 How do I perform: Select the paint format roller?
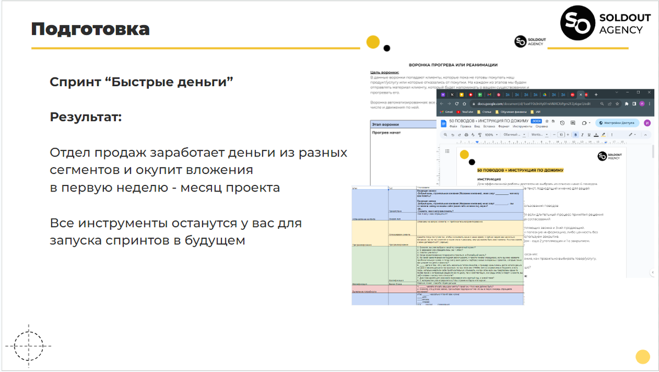pyautogui.click(x=480, y=135)
